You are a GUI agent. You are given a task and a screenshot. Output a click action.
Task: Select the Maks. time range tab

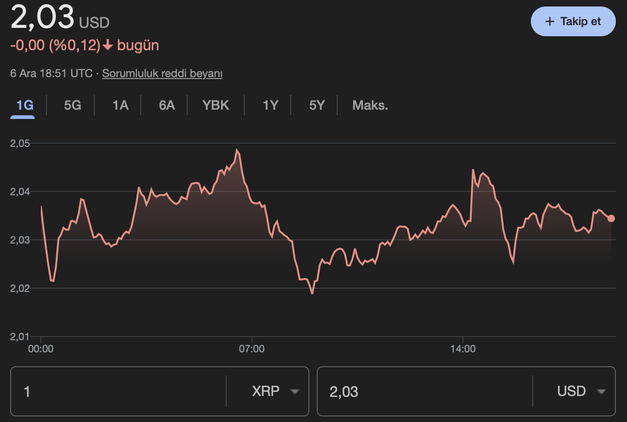(x=369, y=105)
